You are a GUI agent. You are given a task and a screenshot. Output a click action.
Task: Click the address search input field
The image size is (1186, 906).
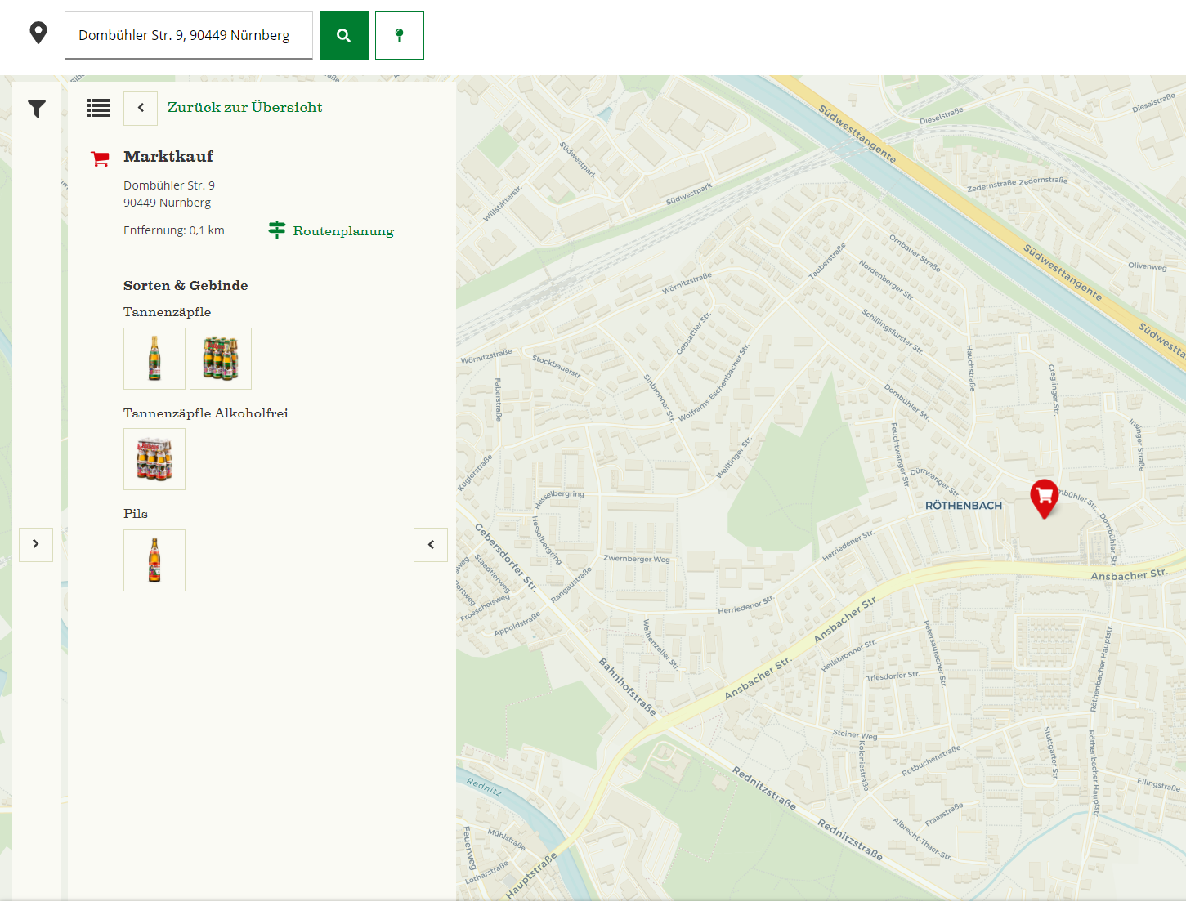click(x=189, y=35)
